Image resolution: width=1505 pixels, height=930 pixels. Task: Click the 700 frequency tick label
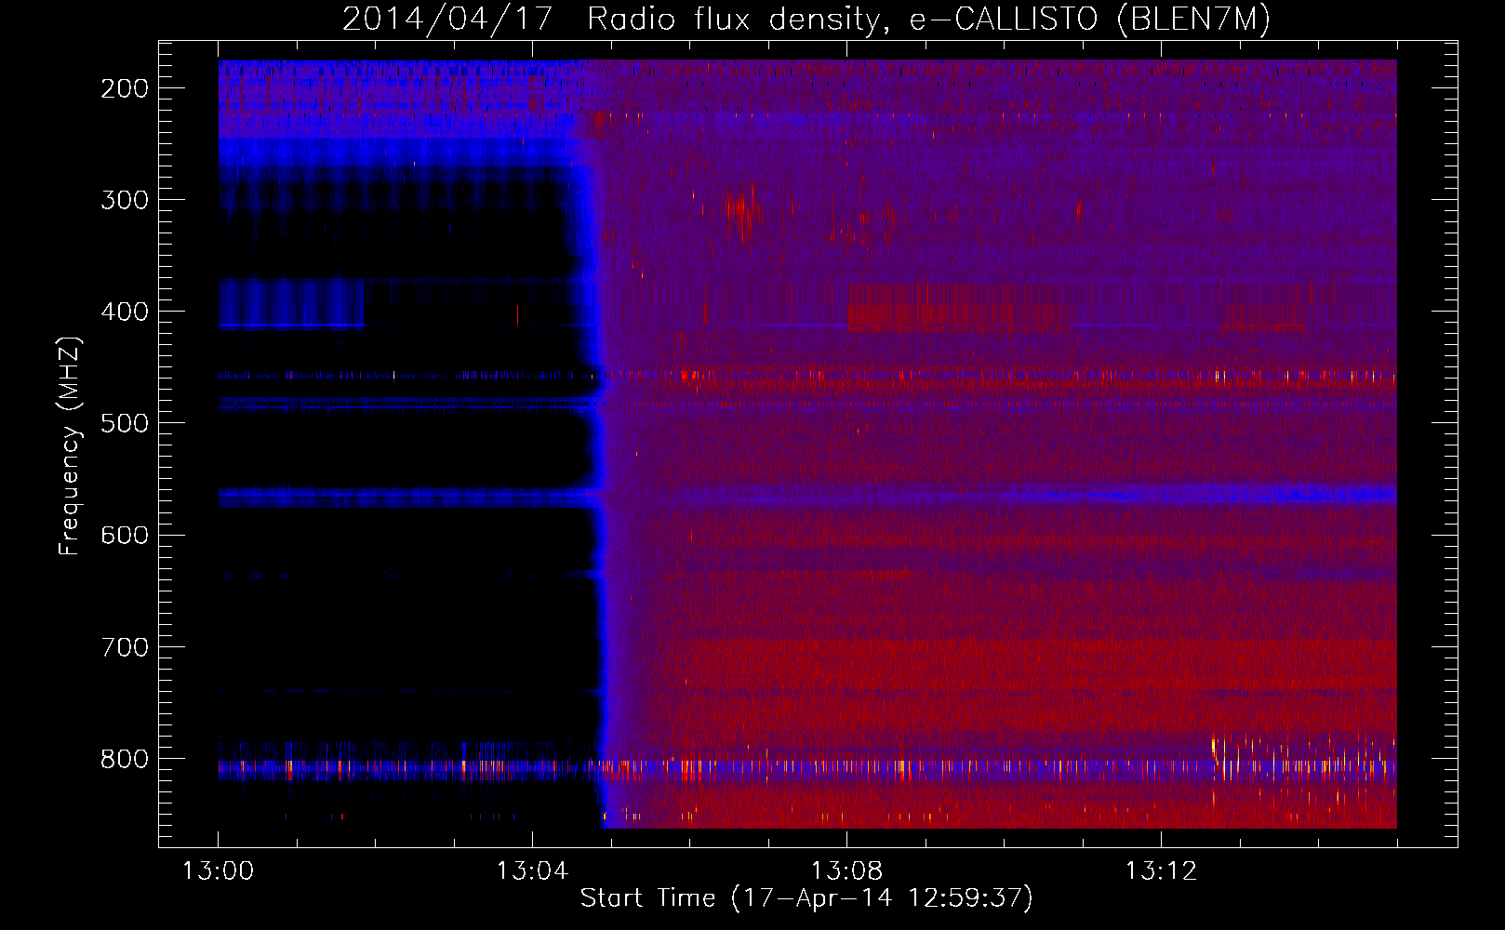tap(125, 646)
